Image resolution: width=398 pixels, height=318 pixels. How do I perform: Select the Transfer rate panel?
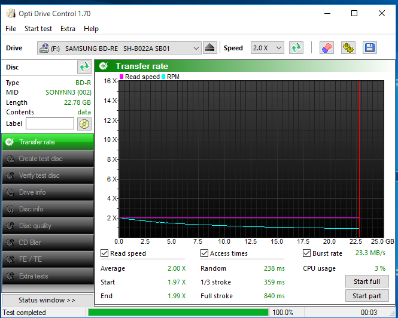tap(48, 142)
